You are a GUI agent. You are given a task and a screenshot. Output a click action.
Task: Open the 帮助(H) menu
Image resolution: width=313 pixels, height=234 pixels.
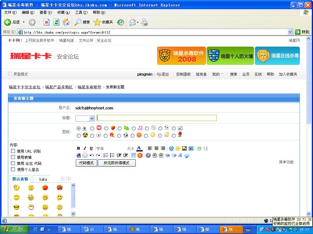click(x=99, y=12)
